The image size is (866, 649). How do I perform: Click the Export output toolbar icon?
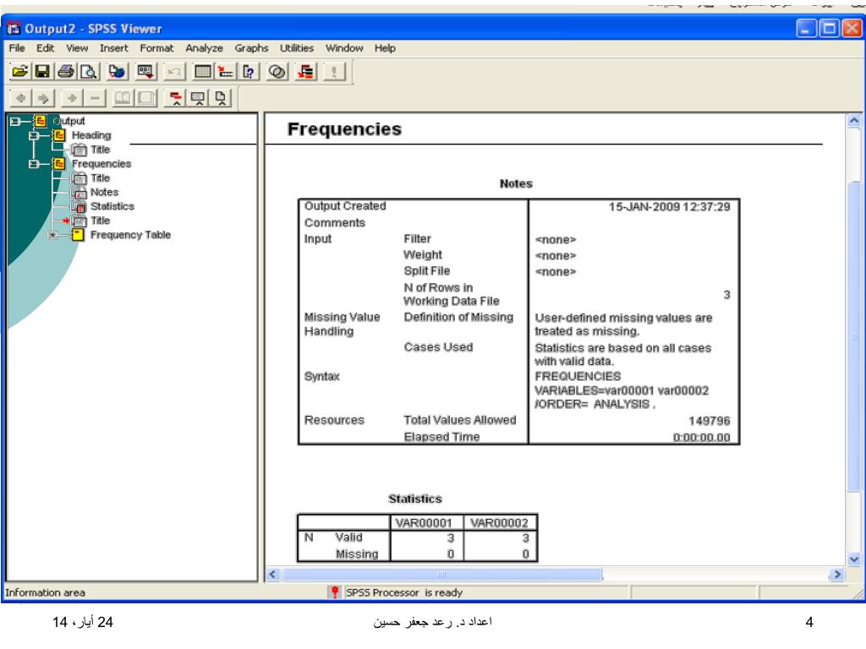click(117, 72)
